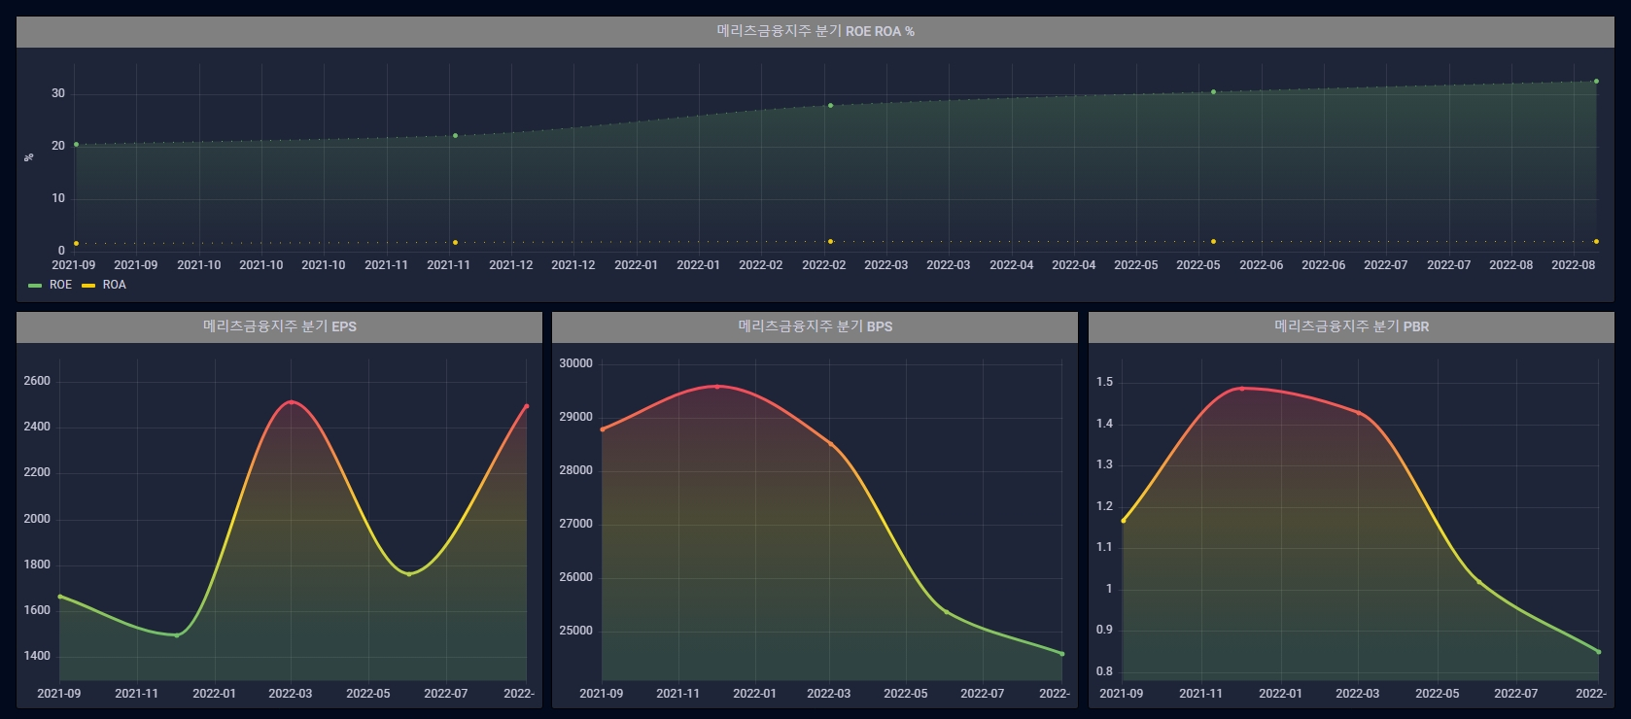Screen dimensions: 1631x719
Task: Click the 2022-03 x-axis label in EPS chart
Action: pos(291,694)
